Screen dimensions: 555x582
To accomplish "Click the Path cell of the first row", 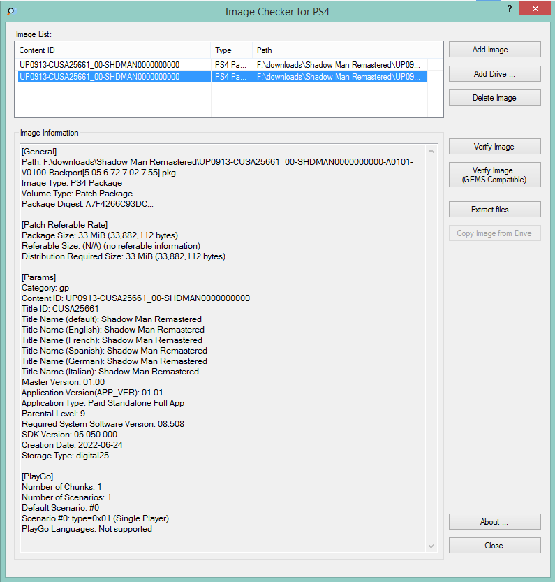I will [x=339, y=65].
